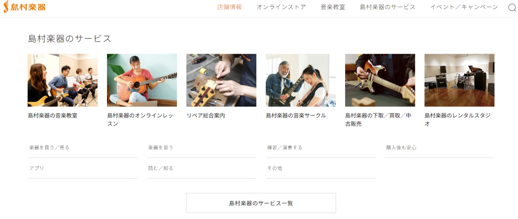The height and width of the screenshot is (219, 518).
Task: Open the イベント/キャンペーン menu
Action: tap(464, 7)
